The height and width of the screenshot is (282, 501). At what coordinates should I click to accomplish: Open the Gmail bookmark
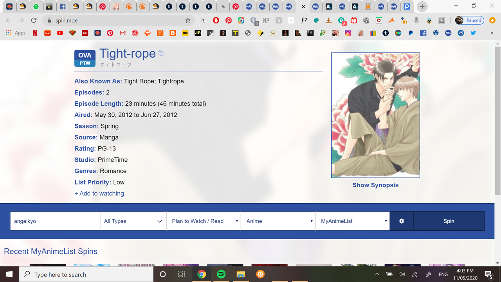pyautogui.click(x=123, y=33)
